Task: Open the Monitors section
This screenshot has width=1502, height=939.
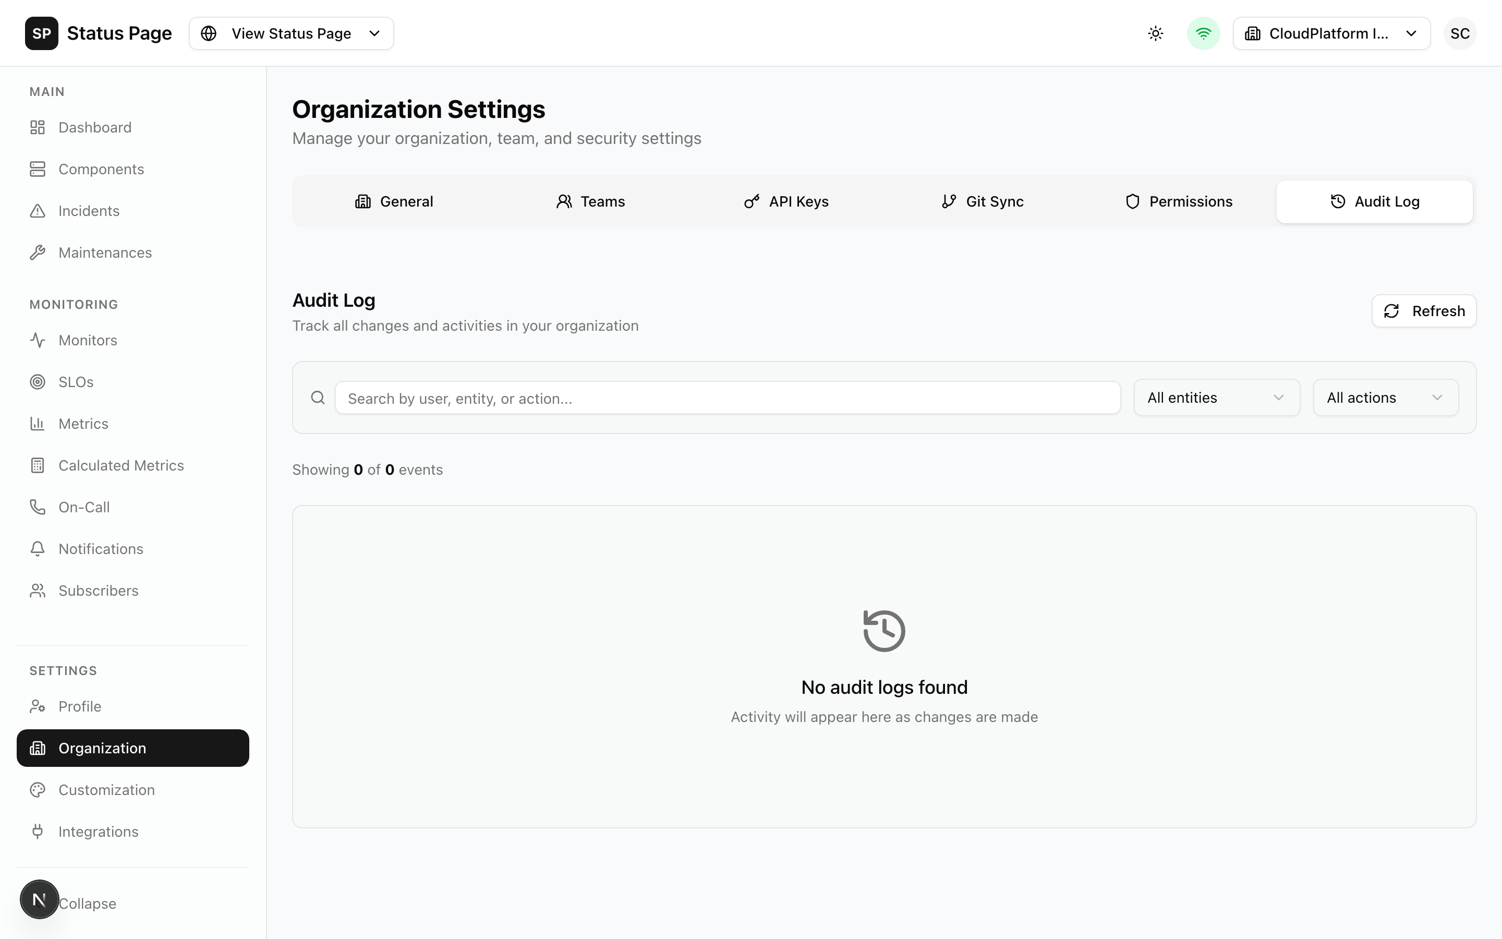Action: [88, 340]
